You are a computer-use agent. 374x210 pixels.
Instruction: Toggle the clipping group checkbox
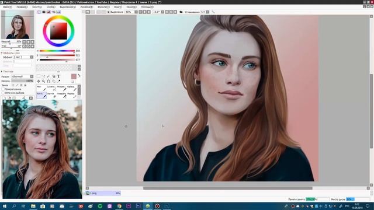click(3, 89)
